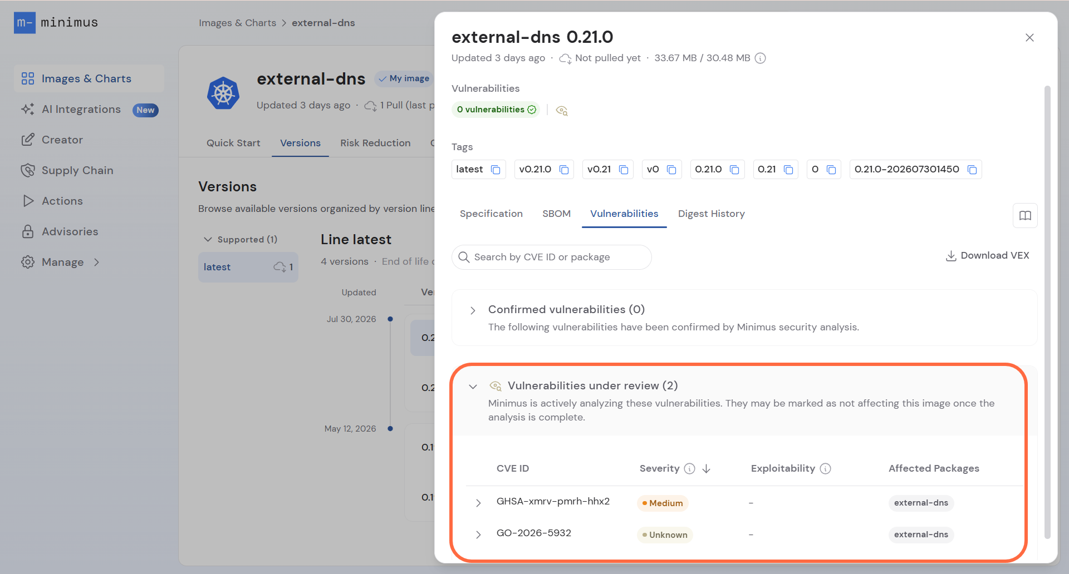This screenshot has width=1069, height=574.
Task: Click the Affected Packages column header
Action: coord(934,468)
